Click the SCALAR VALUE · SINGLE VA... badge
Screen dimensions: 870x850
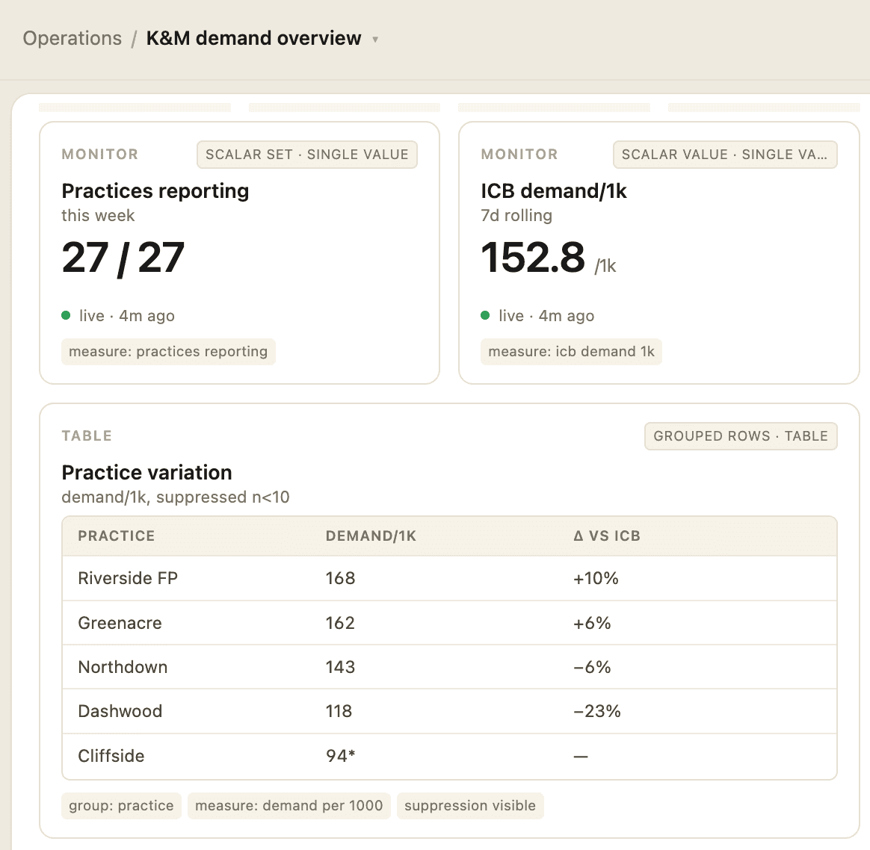click(725, 155)
